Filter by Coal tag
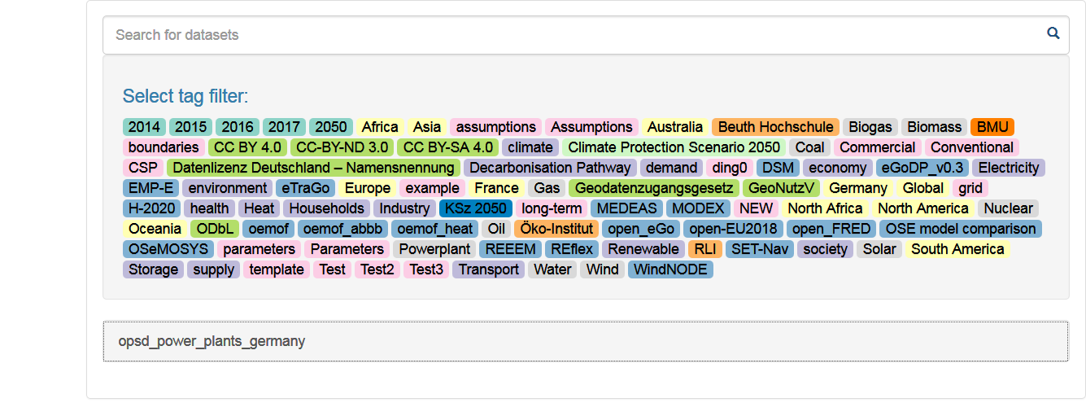 [809, 147]
